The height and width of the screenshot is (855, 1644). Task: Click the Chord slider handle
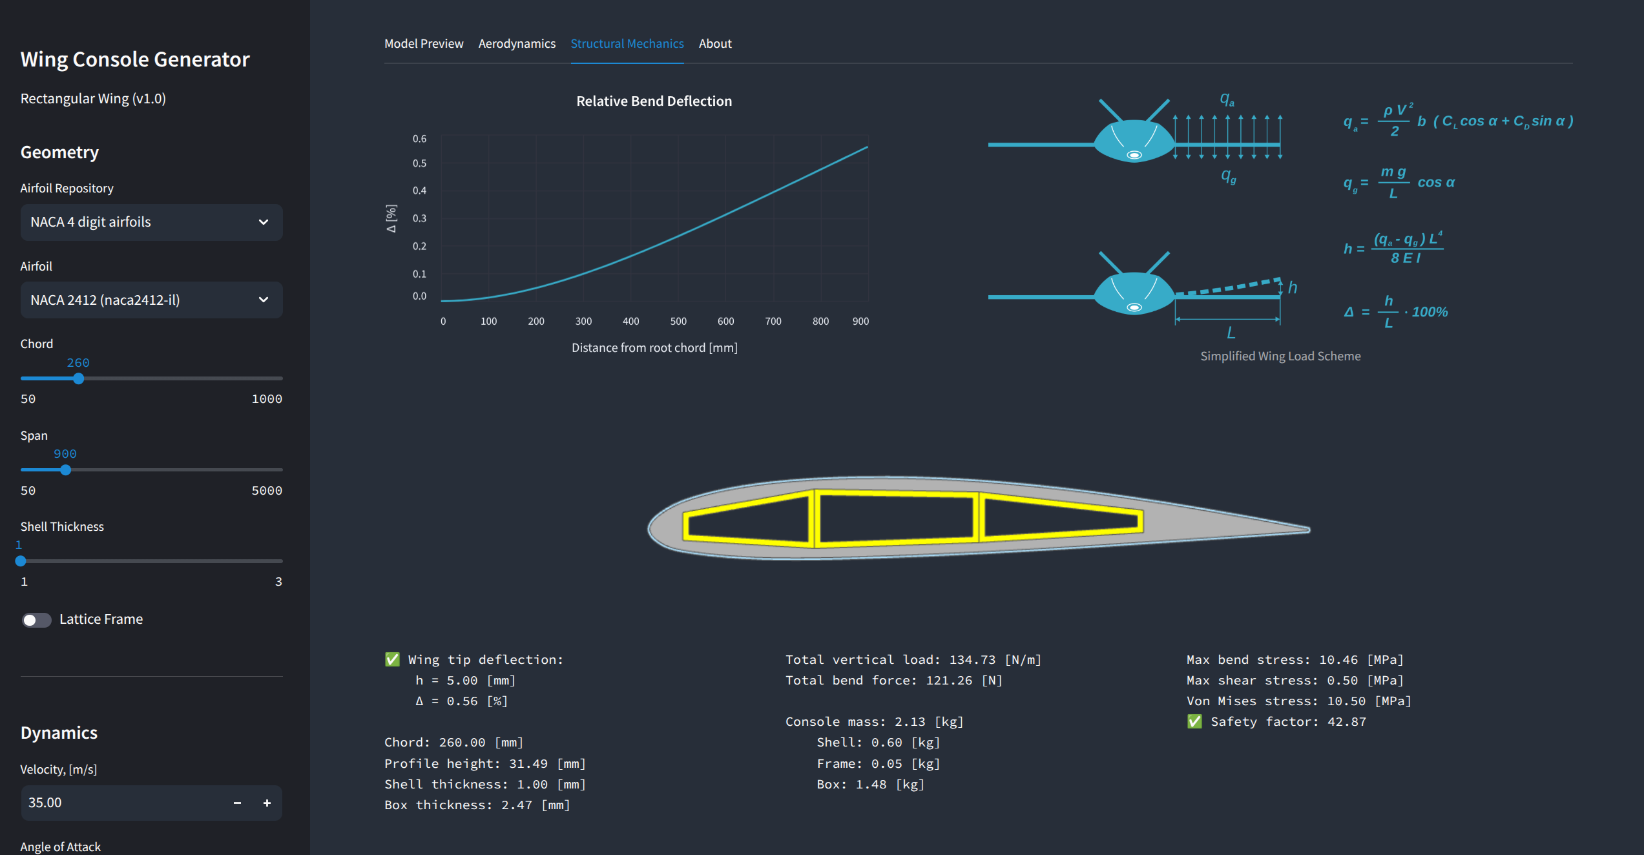pos(78,378)
